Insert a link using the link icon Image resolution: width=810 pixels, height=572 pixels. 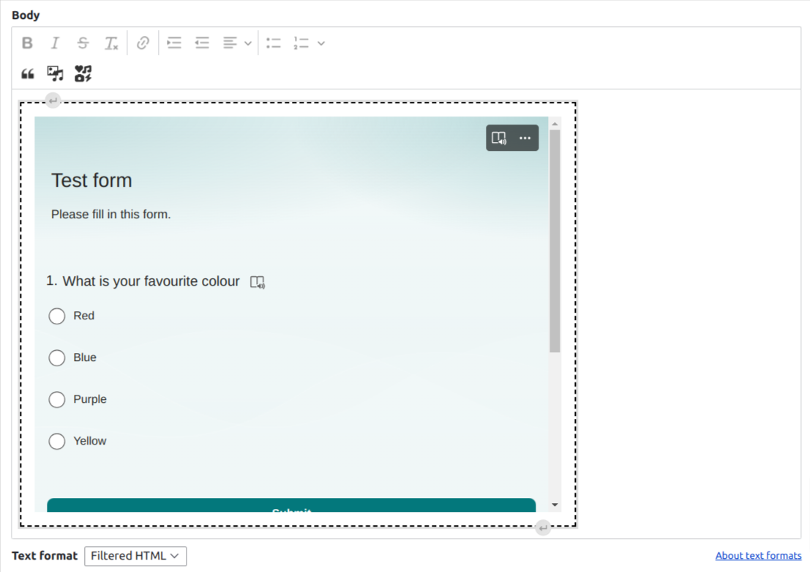tap(143, 42)
